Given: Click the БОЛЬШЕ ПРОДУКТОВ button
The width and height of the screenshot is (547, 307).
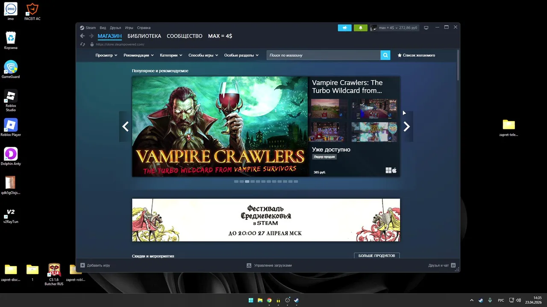Looking at the screenshot, I should (376, 255).
